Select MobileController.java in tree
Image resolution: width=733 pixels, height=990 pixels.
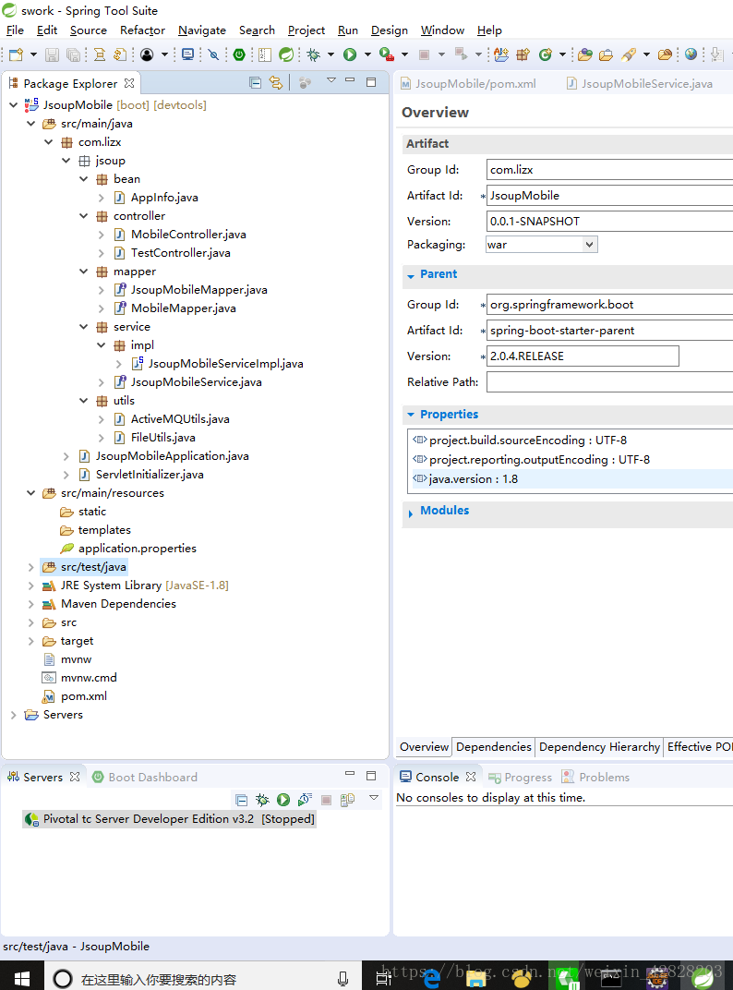[188, 235]
